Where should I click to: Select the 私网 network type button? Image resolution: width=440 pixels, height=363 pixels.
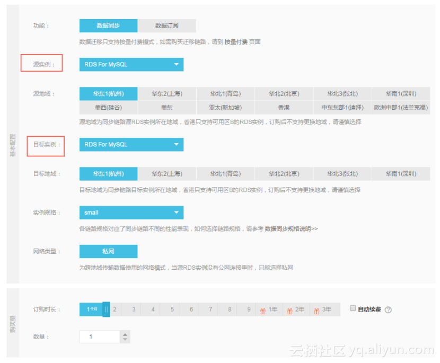108,251
